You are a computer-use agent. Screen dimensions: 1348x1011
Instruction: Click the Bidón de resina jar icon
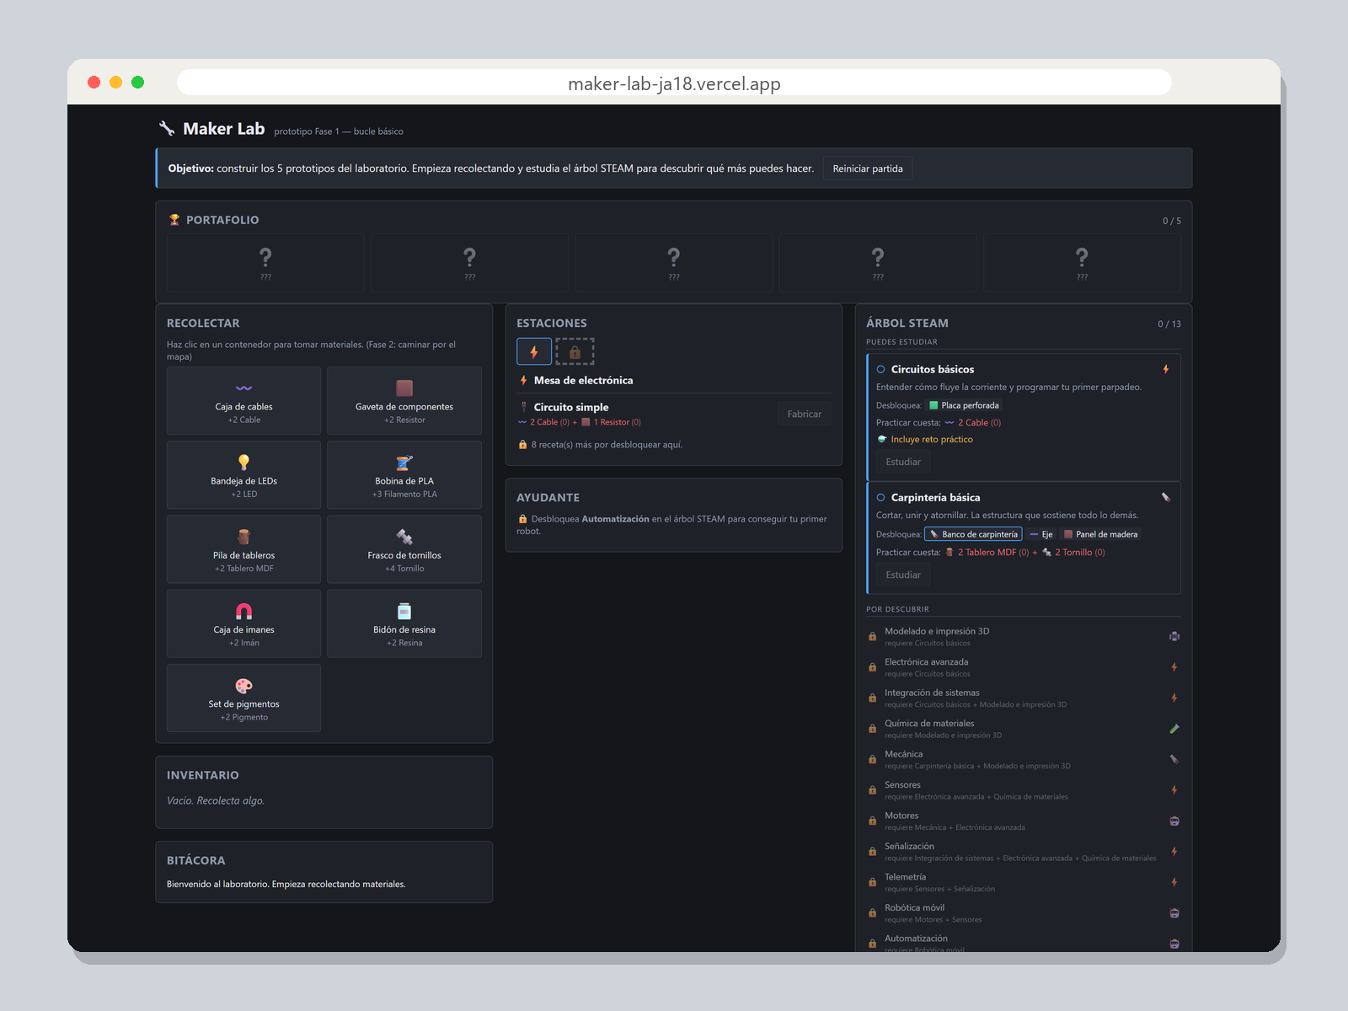click(404, 611)
